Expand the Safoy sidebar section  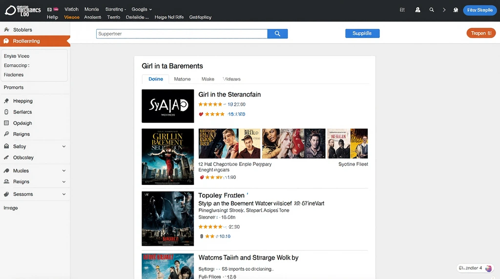click(64, 146)
